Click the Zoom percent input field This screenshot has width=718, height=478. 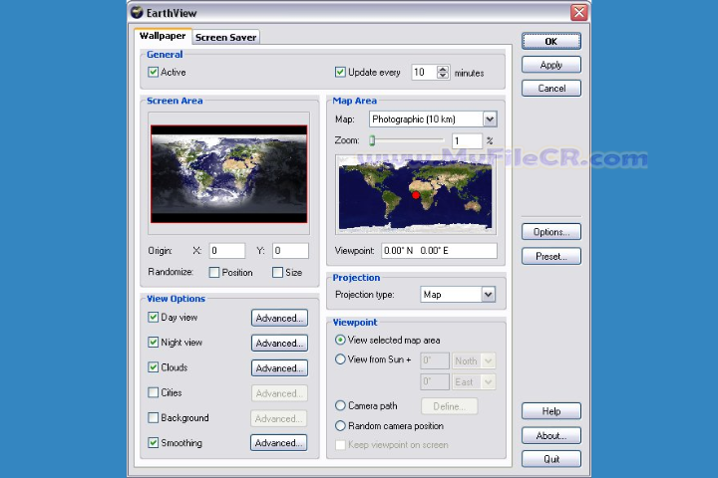[467, 140]
